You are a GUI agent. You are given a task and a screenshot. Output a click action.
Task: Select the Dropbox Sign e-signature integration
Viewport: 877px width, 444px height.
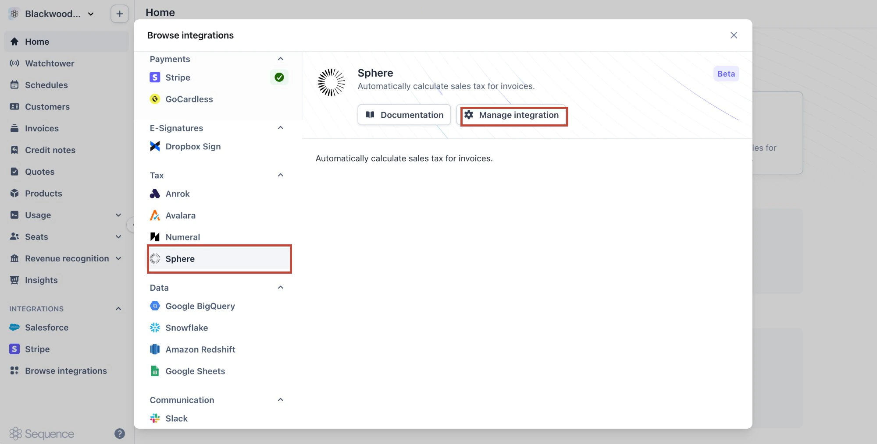click(193, 146)
